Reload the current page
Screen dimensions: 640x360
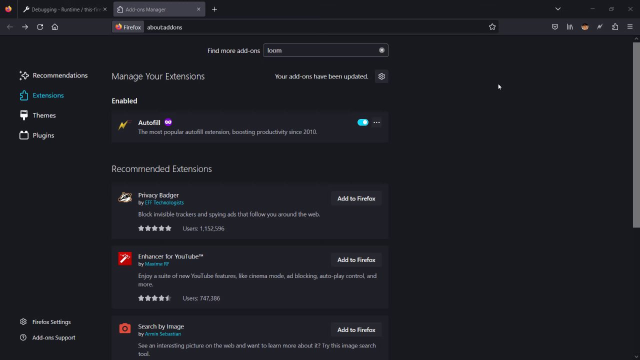pos(40,27)
